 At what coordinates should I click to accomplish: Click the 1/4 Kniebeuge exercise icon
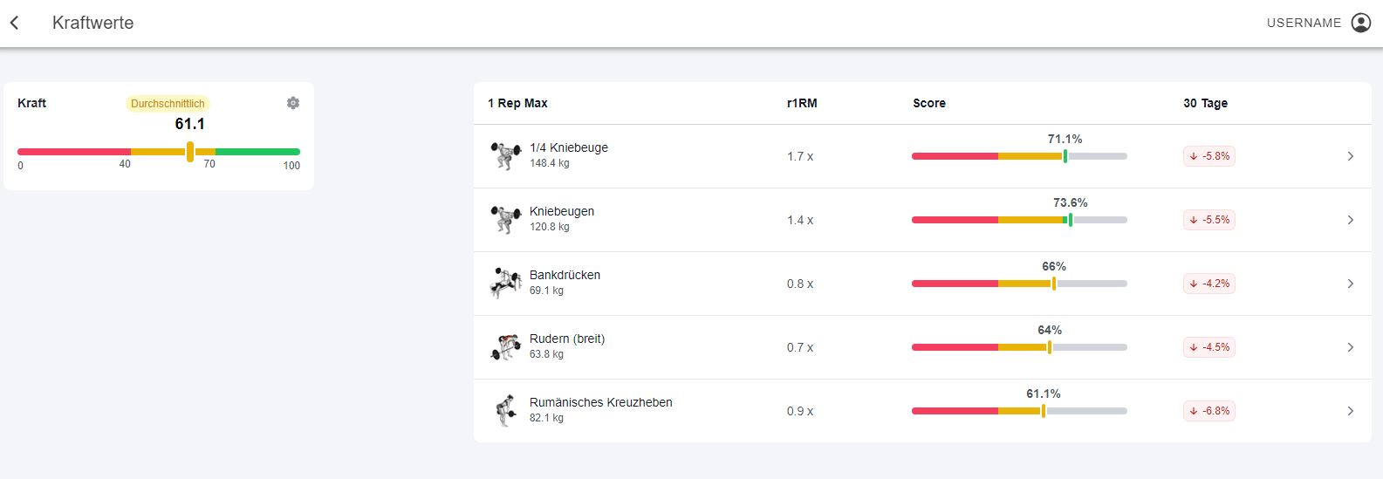[505, 155]
